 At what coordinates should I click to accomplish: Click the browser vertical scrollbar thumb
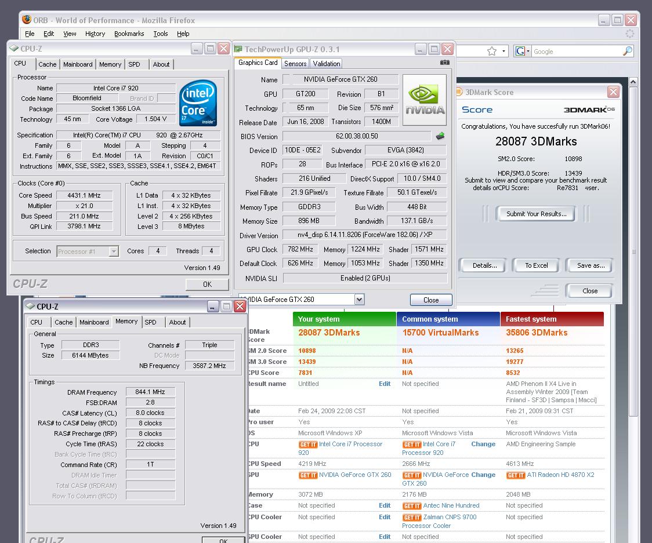pos(633,252)
